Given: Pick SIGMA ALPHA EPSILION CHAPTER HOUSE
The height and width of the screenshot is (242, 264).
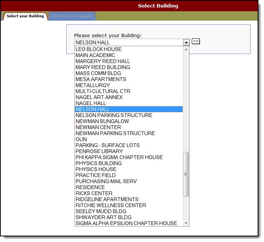Looking at the screenshot, I should click(x=126, y=223).
